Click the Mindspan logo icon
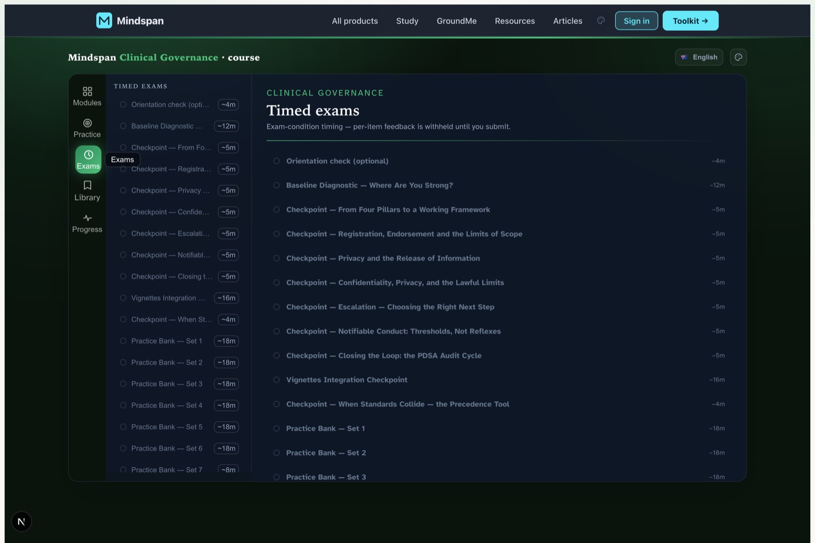This screenshot has height=543, width=815. tap(104, 20)
